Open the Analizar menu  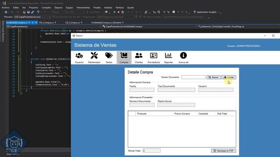tap(108, 8)
